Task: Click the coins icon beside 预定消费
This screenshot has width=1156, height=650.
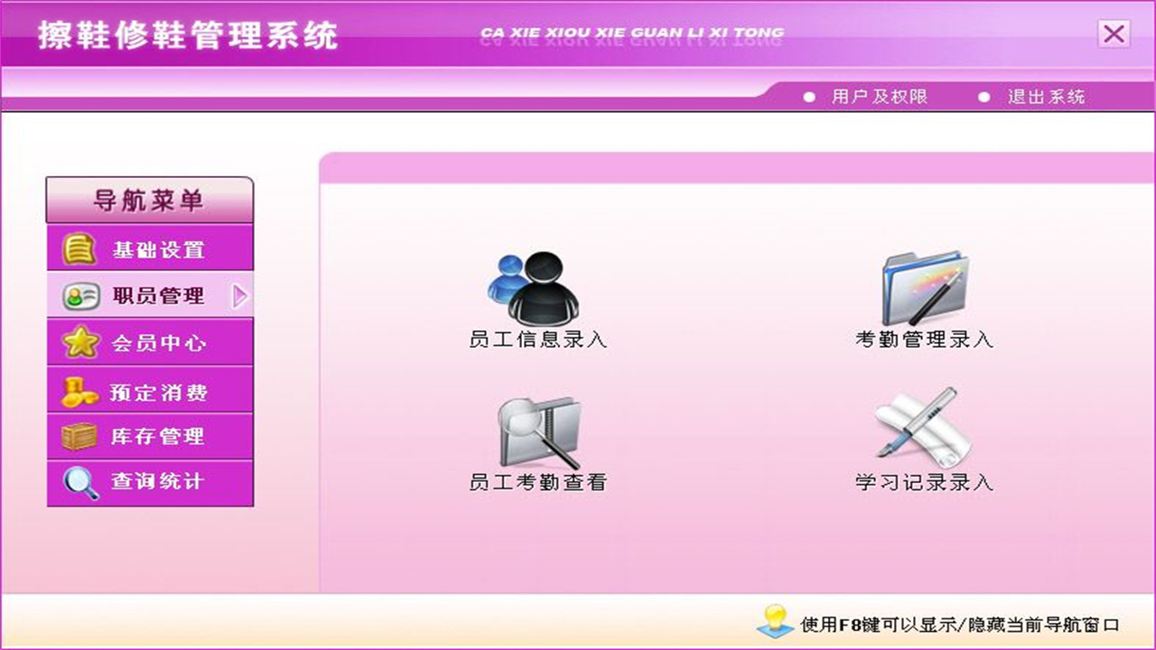Action: (x=79, y=389)
